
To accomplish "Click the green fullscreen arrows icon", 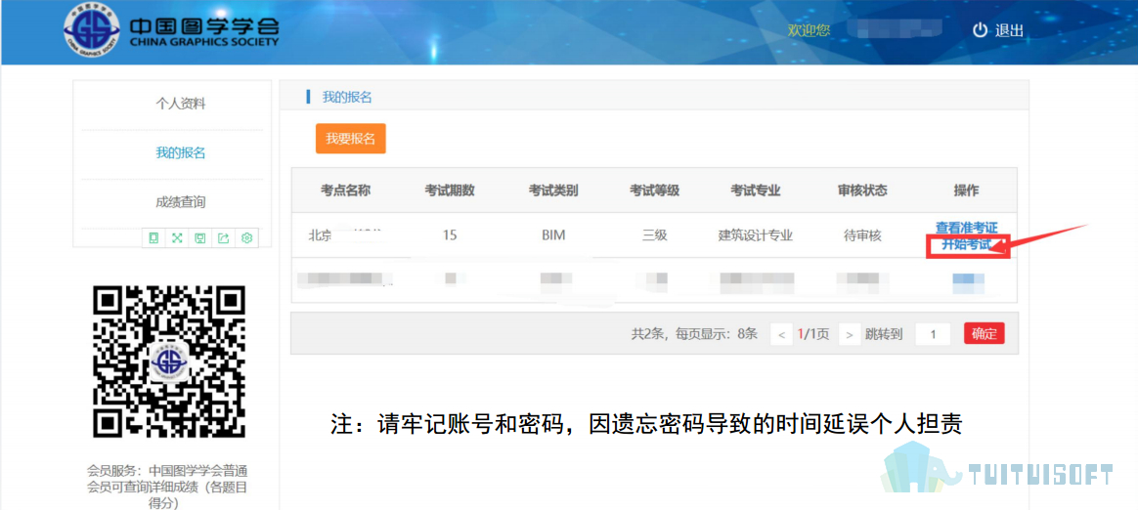I will point(176,238).
